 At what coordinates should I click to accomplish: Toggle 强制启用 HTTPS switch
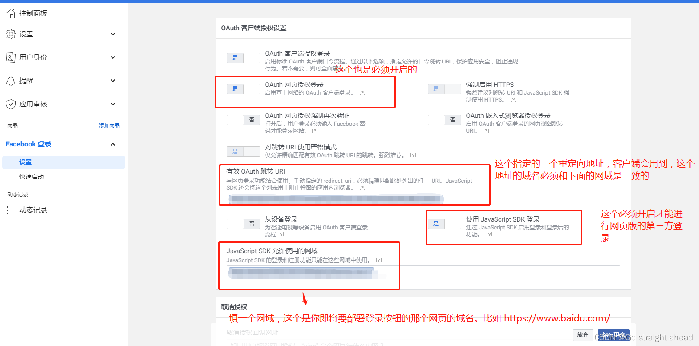tap(444, 89)
